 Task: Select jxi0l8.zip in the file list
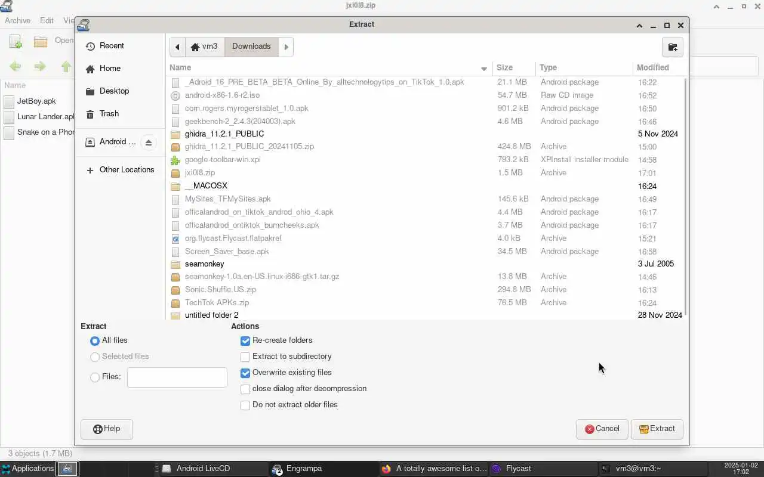coord(426,173)
